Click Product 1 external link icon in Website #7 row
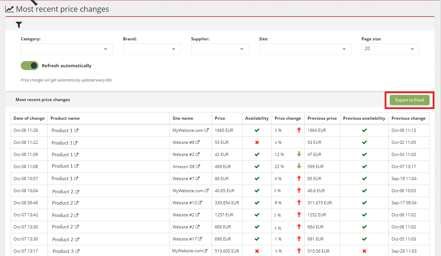 pyautogui.click(x=76, y=178)
